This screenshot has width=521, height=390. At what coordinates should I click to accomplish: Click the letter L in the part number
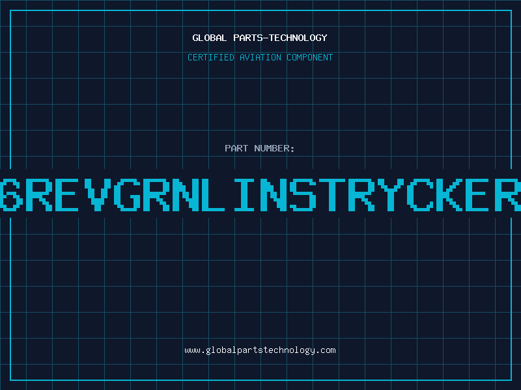(x=213, y=194)
